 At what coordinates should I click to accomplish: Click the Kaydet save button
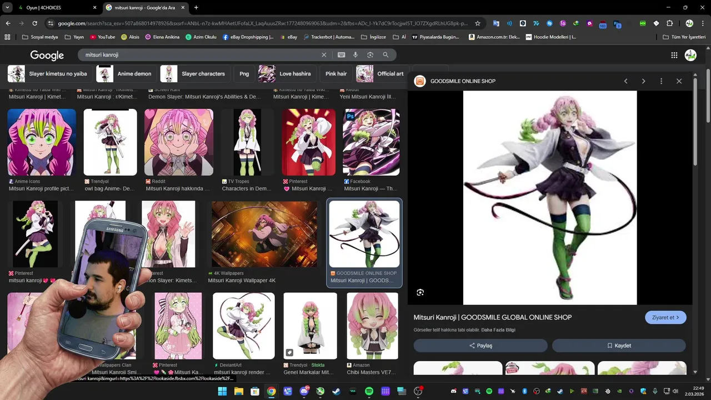[619, 346]
